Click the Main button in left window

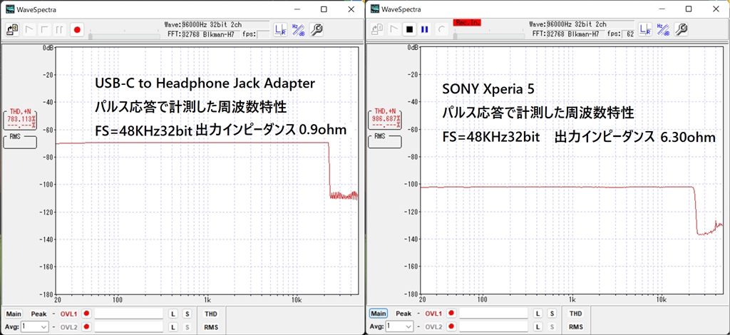14,314
